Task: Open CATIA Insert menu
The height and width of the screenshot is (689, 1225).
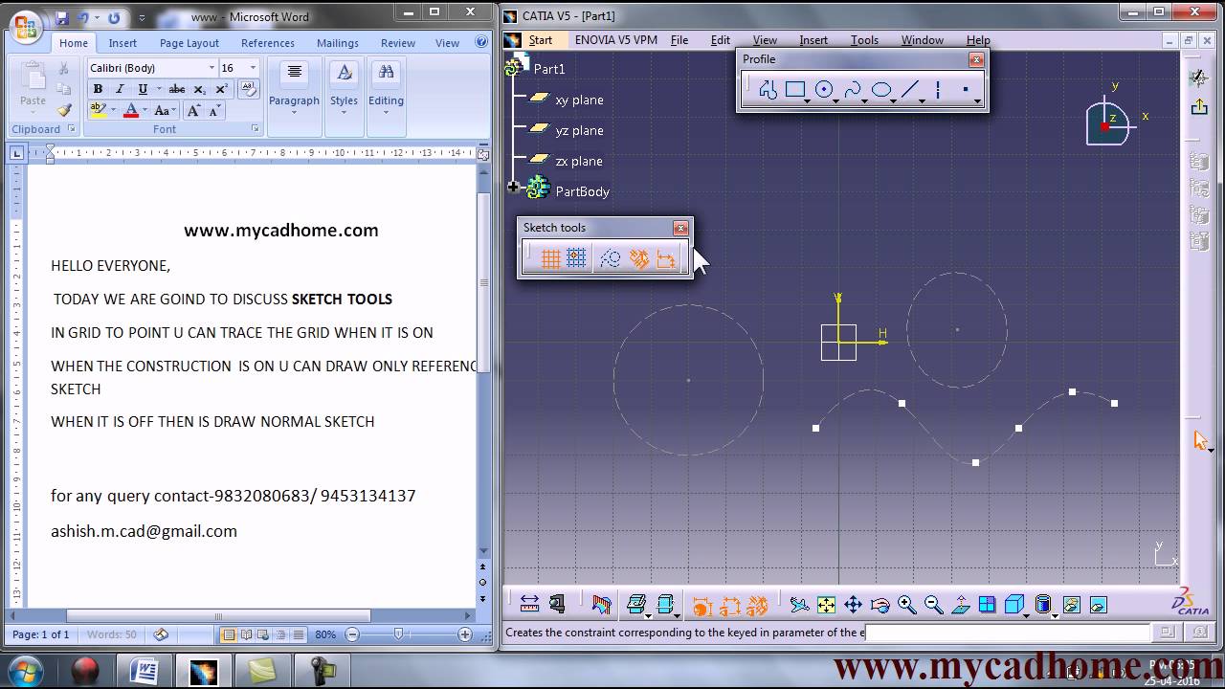Action: pos(813,40)
